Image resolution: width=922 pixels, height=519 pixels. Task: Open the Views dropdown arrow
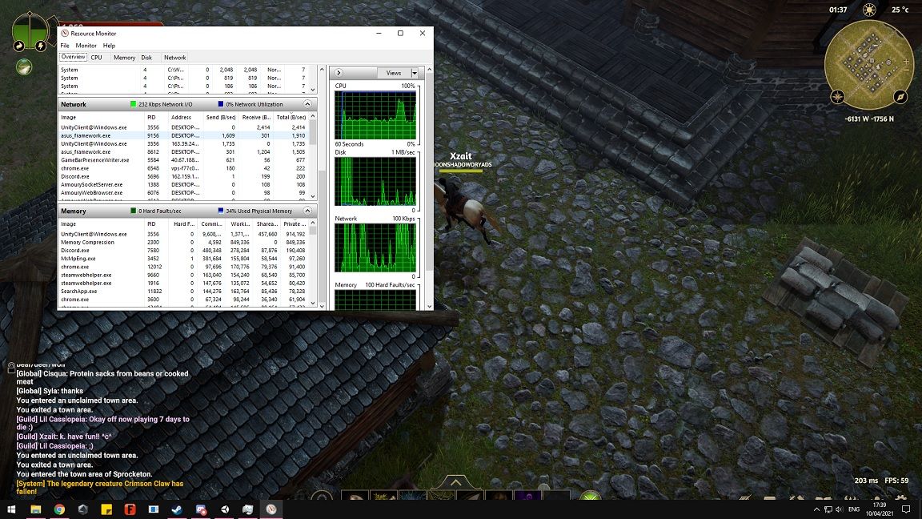point(415,73)
